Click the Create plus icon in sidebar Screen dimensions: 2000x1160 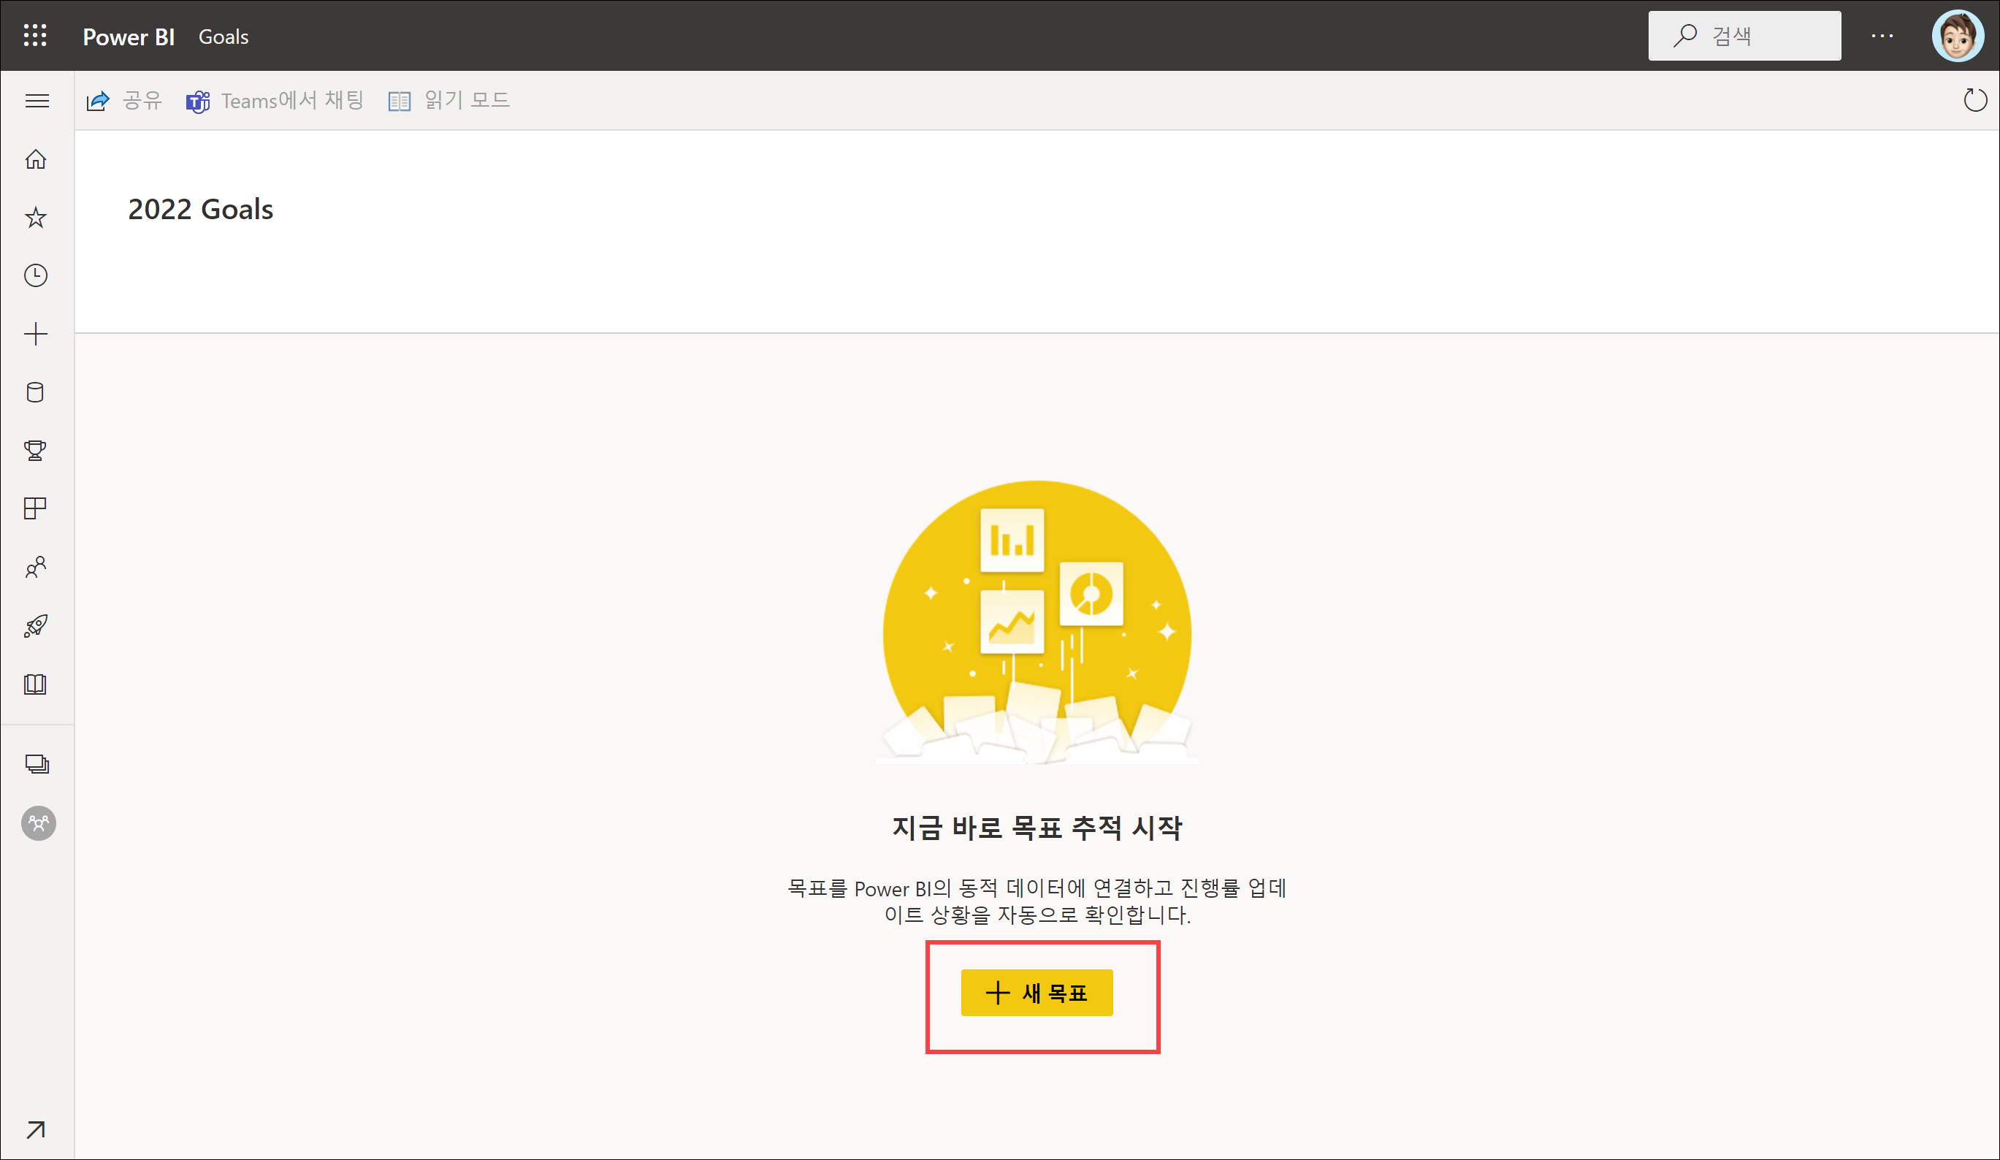pos(36,334)
